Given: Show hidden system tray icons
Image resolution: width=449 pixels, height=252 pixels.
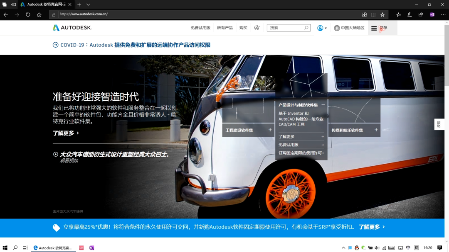Looking at the screenshot, I should (x=343, y=248).
